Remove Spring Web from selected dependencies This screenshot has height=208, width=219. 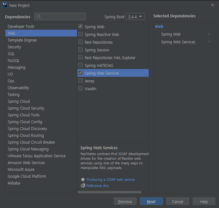[x=209, y=34]
